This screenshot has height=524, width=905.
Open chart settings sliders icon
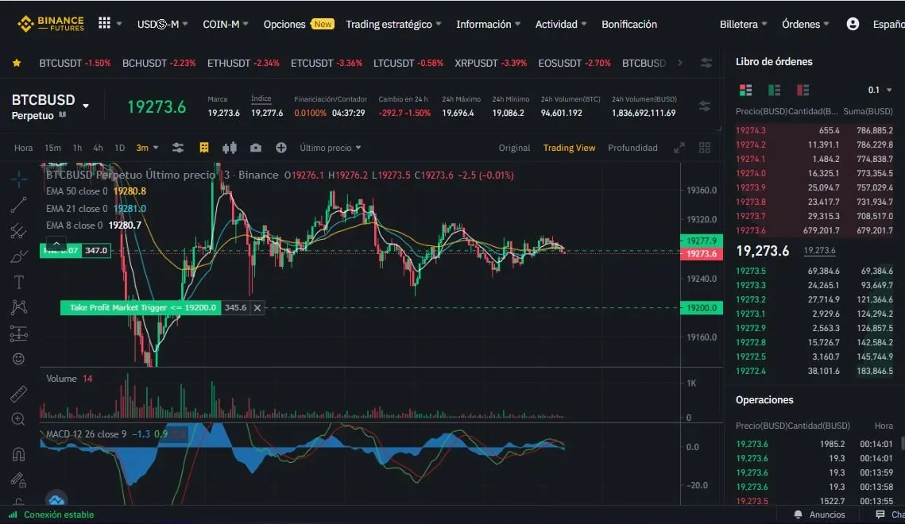(178, 148)
